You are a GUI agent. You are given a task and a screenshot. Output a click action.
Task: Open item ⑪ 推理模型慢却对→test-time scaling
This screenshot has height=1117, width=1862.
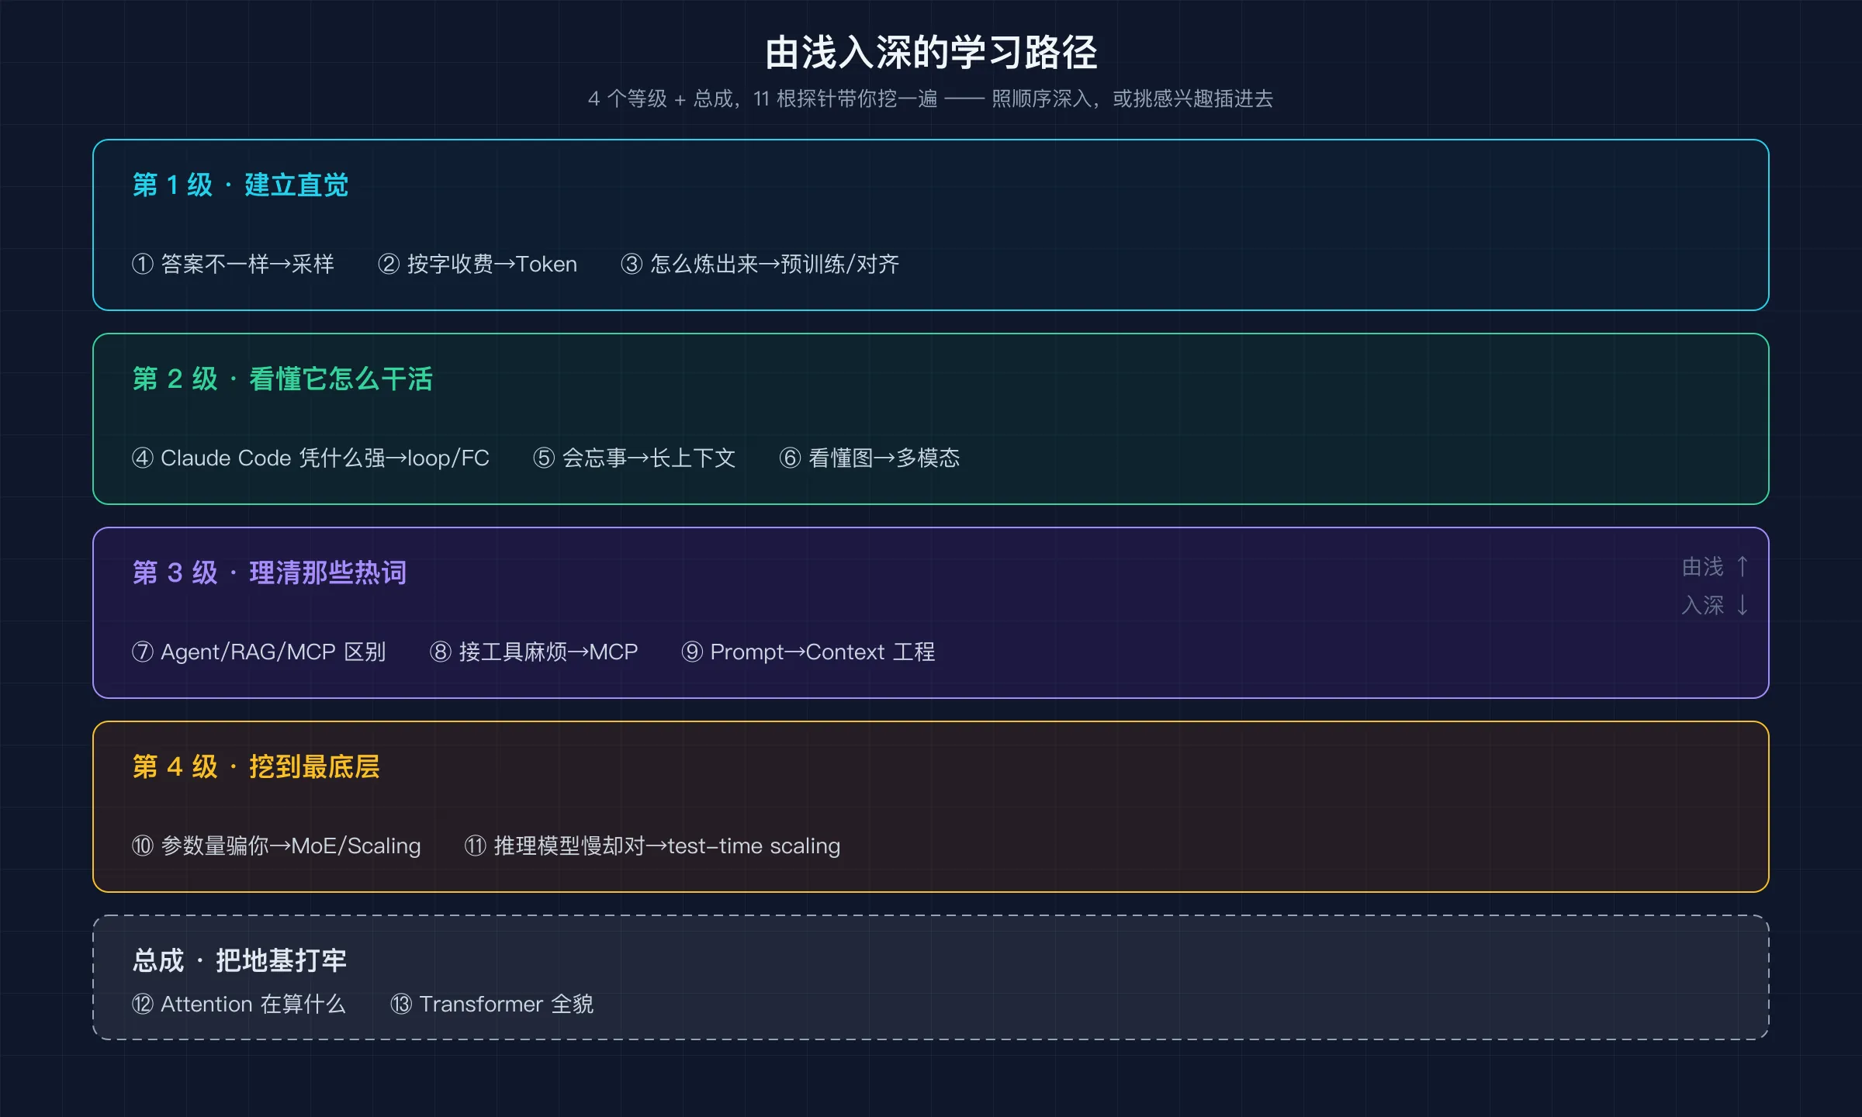pos(652,846)
